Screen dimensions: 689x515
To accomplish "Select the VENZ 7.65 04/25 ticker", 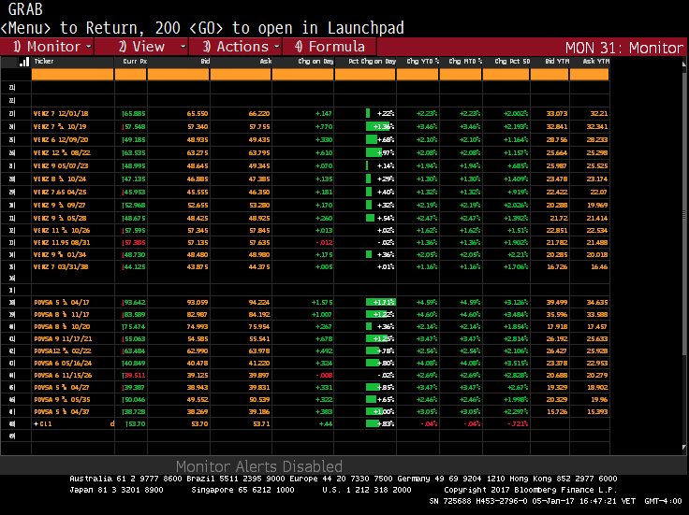I will (x=60, y=193).
